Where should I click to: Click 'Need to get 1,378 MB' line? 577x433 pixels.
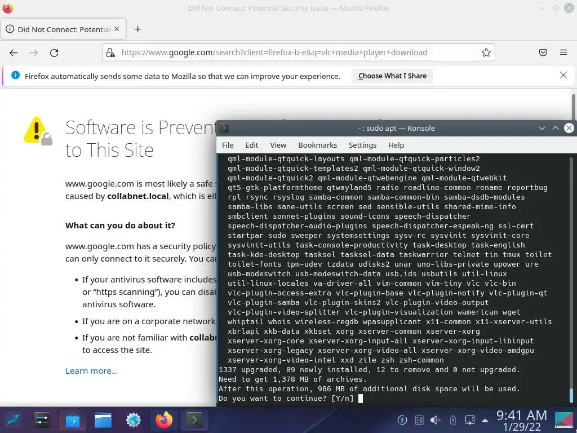click(291, 379)
